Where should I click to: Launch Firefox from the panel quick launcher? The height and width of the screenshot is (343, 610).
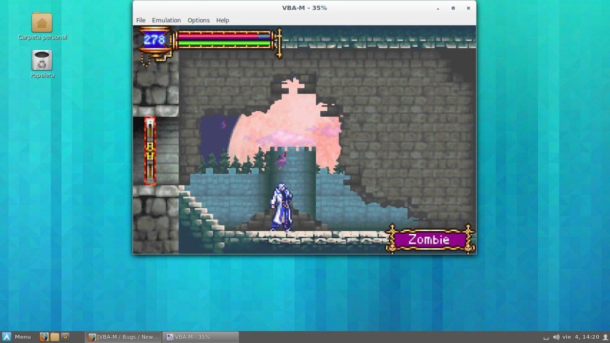pos(44,337)
